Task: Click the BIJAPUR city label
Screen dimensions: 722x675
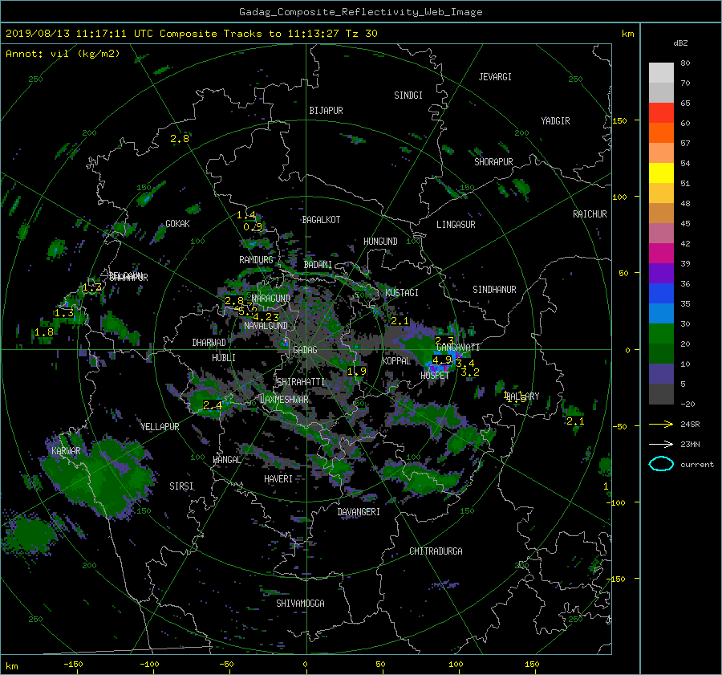Action: pos(326,111)
